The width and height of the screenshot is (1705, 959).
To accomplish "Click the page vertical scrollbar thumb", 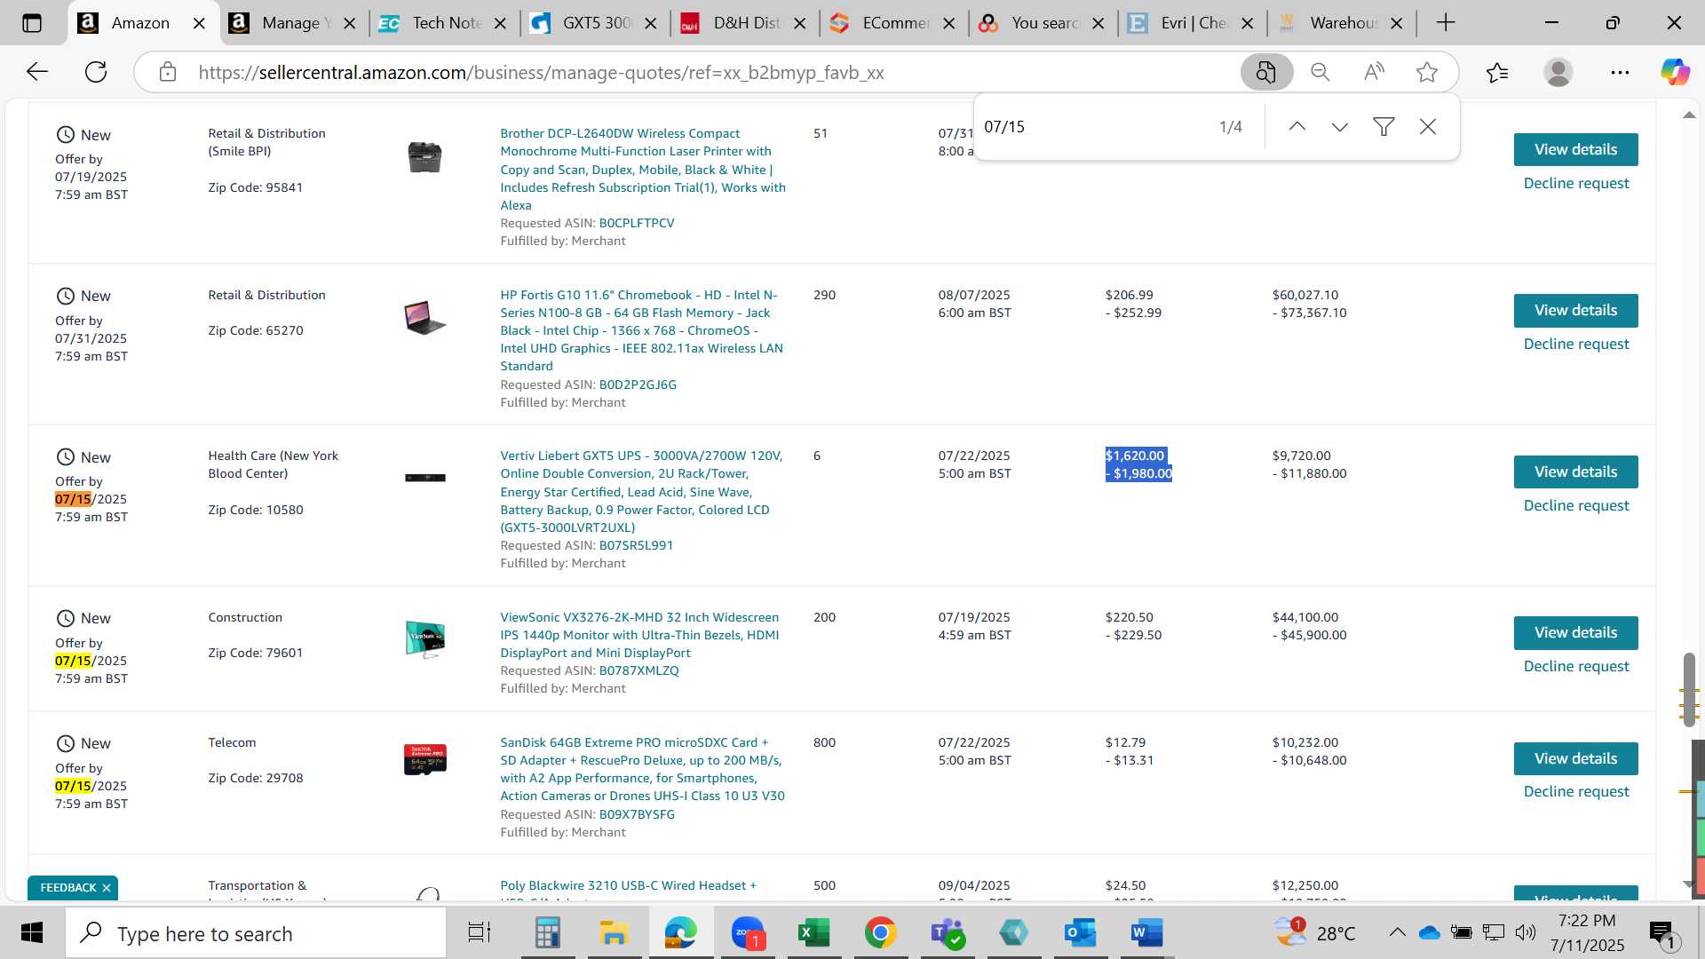I will tap(1688, 690).
